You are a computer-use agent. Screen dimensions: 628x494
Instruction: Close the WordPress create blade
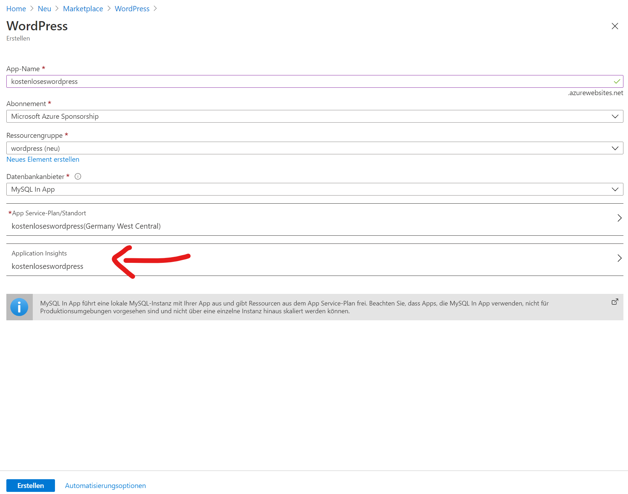point(615,26)
